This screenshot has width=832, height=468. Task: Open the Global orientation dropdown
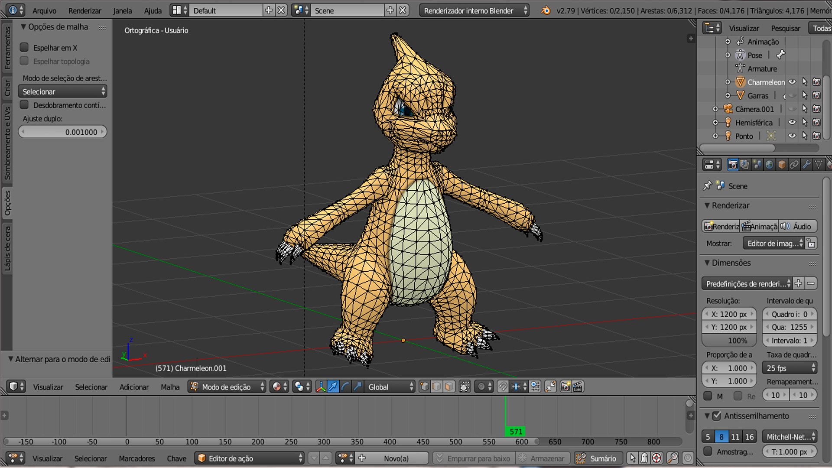pyautogui.click(x=390, y=387)
